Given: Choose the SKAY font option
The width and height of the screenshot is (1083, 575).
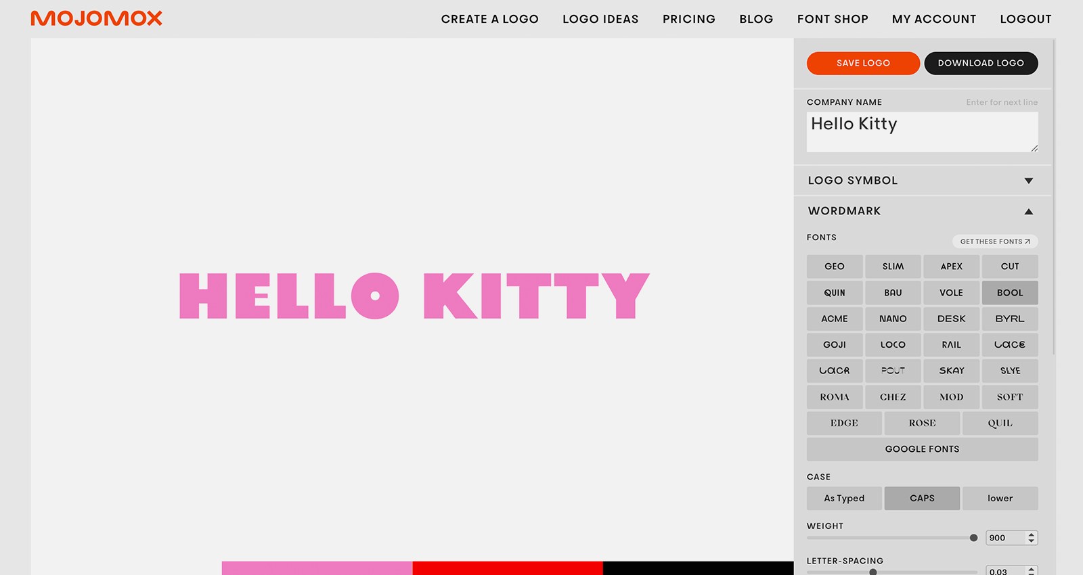Looking at the screenshot, I should [x=951, y=371].
